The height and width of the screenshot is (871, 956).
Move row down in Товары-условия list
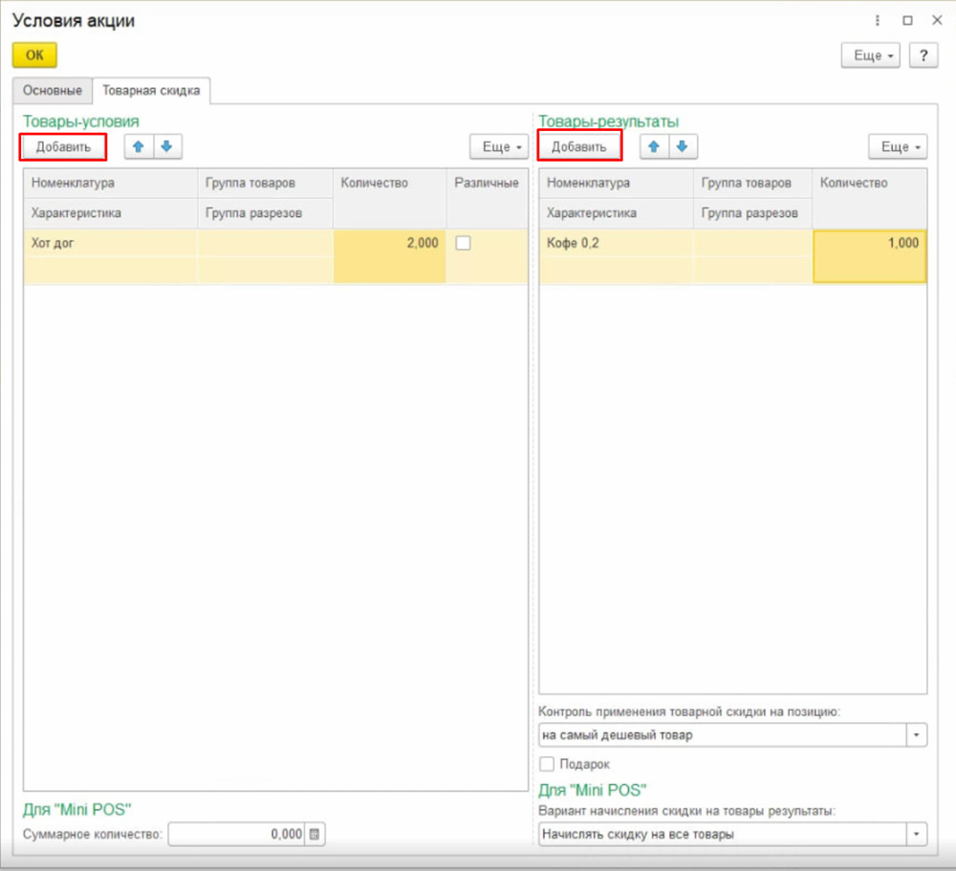(x=165, y=147)
